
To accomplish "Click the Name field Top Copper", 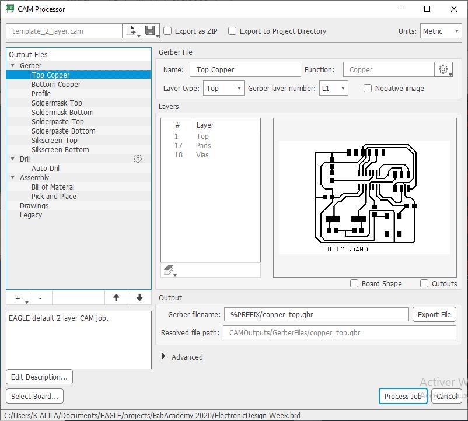I will click(245, 69).
